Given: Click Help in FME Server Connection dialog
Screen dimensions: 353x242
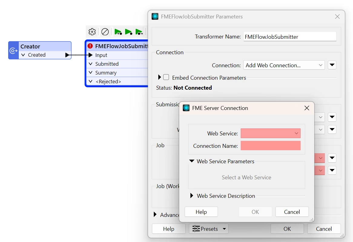Looking at the screenshot, I should (x=201, y=212).
